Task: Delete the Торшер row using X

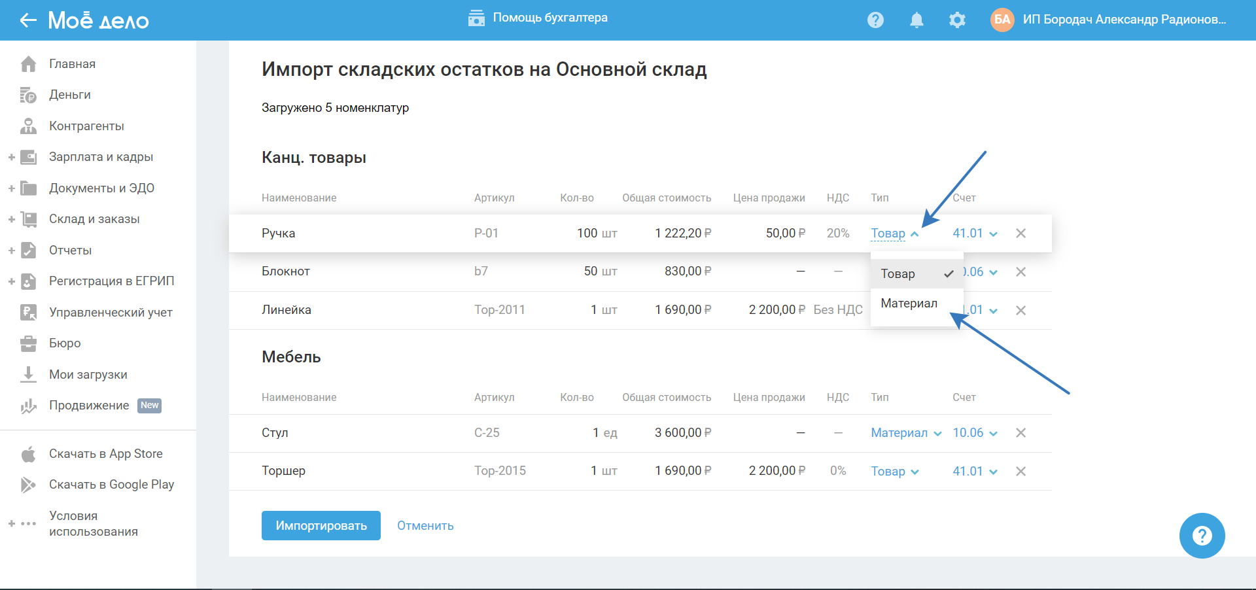Action: click(x=1020, y=472)
